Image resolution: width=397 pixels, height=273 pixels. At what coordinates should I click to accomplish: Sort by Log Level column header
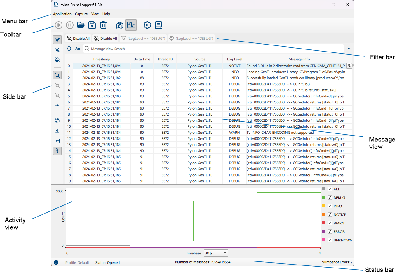coord(235,59)
